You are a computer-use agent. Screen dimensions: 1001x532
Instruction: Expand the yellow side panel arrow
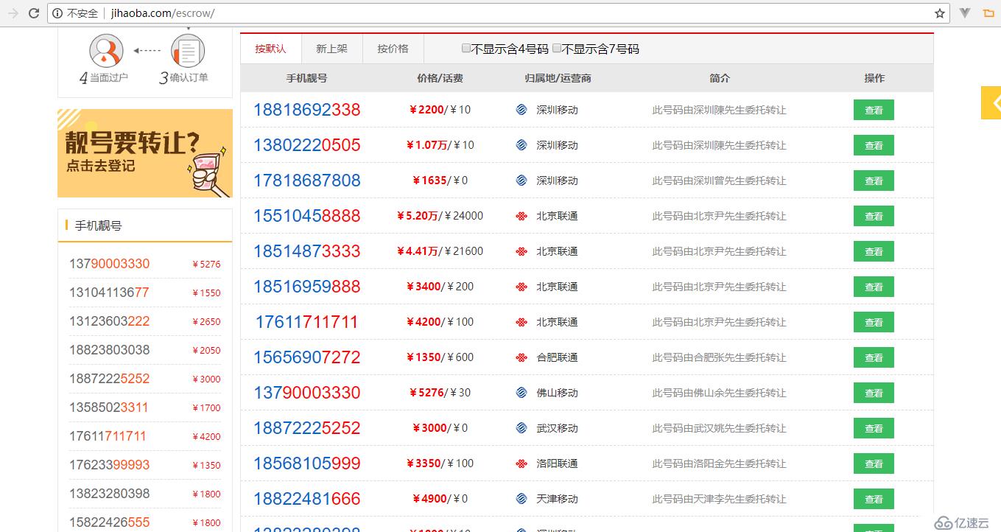(991, 102)
